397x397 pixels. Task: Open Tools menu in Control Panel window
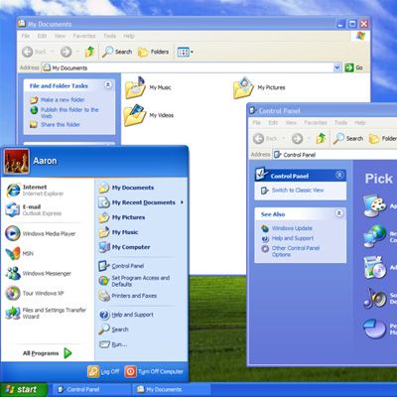[340, 122]
